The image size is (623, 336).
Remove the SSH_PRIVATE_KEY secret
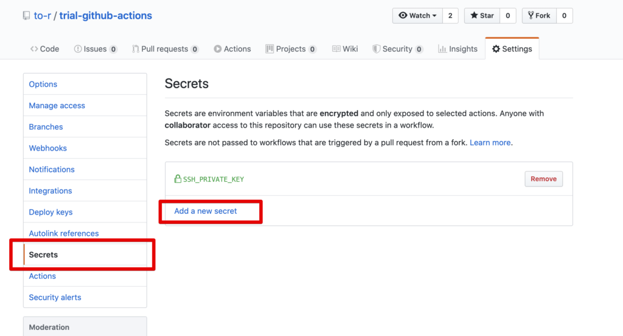(543, 179)
